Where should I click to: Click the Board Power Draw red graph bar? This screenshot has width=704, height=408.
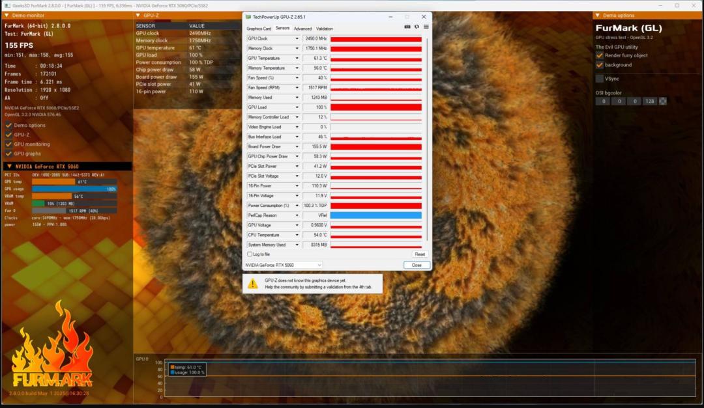[376, 146]
